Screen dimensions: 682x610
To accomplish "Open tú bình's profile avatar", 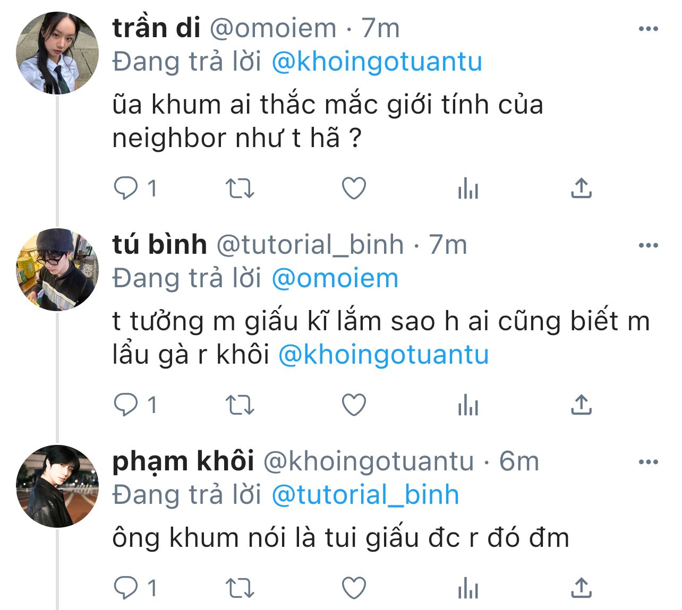I will 57,270.
